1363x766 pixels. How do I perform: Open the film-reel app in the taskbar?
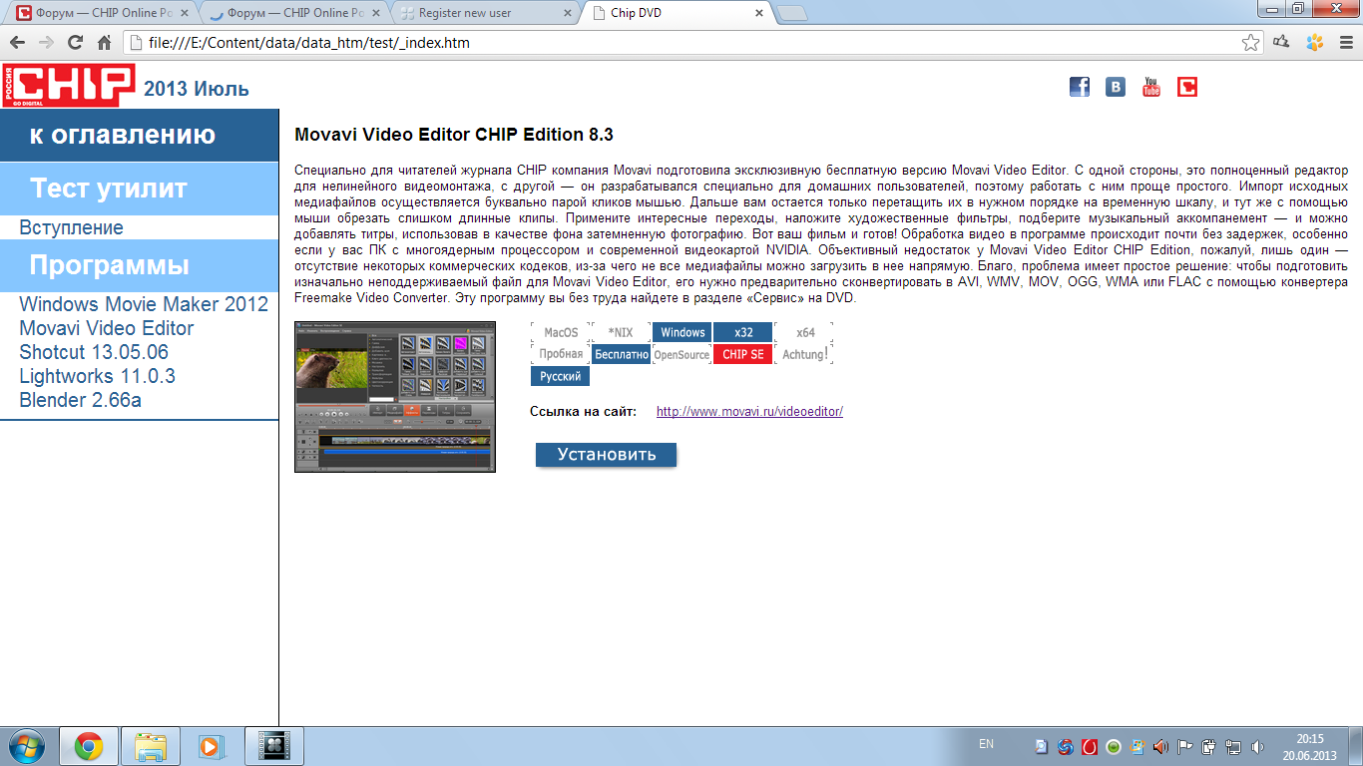273,746
